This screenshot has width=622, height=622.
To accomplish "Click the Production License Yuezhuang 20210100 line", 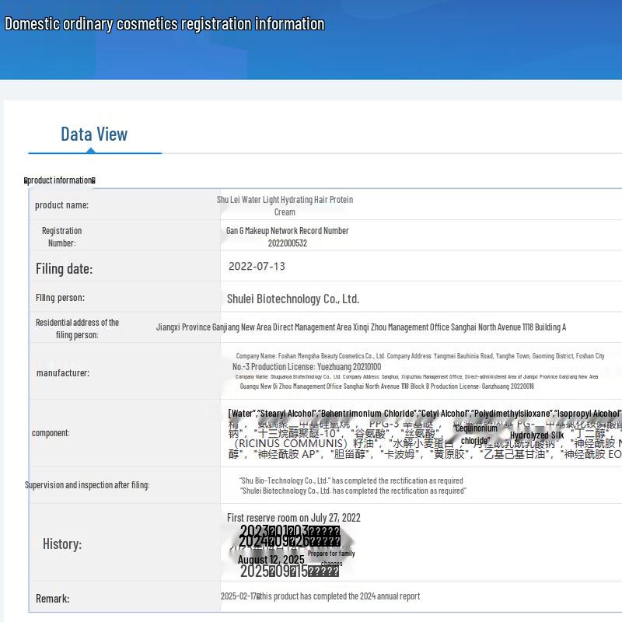I will (x=306, y=367).
